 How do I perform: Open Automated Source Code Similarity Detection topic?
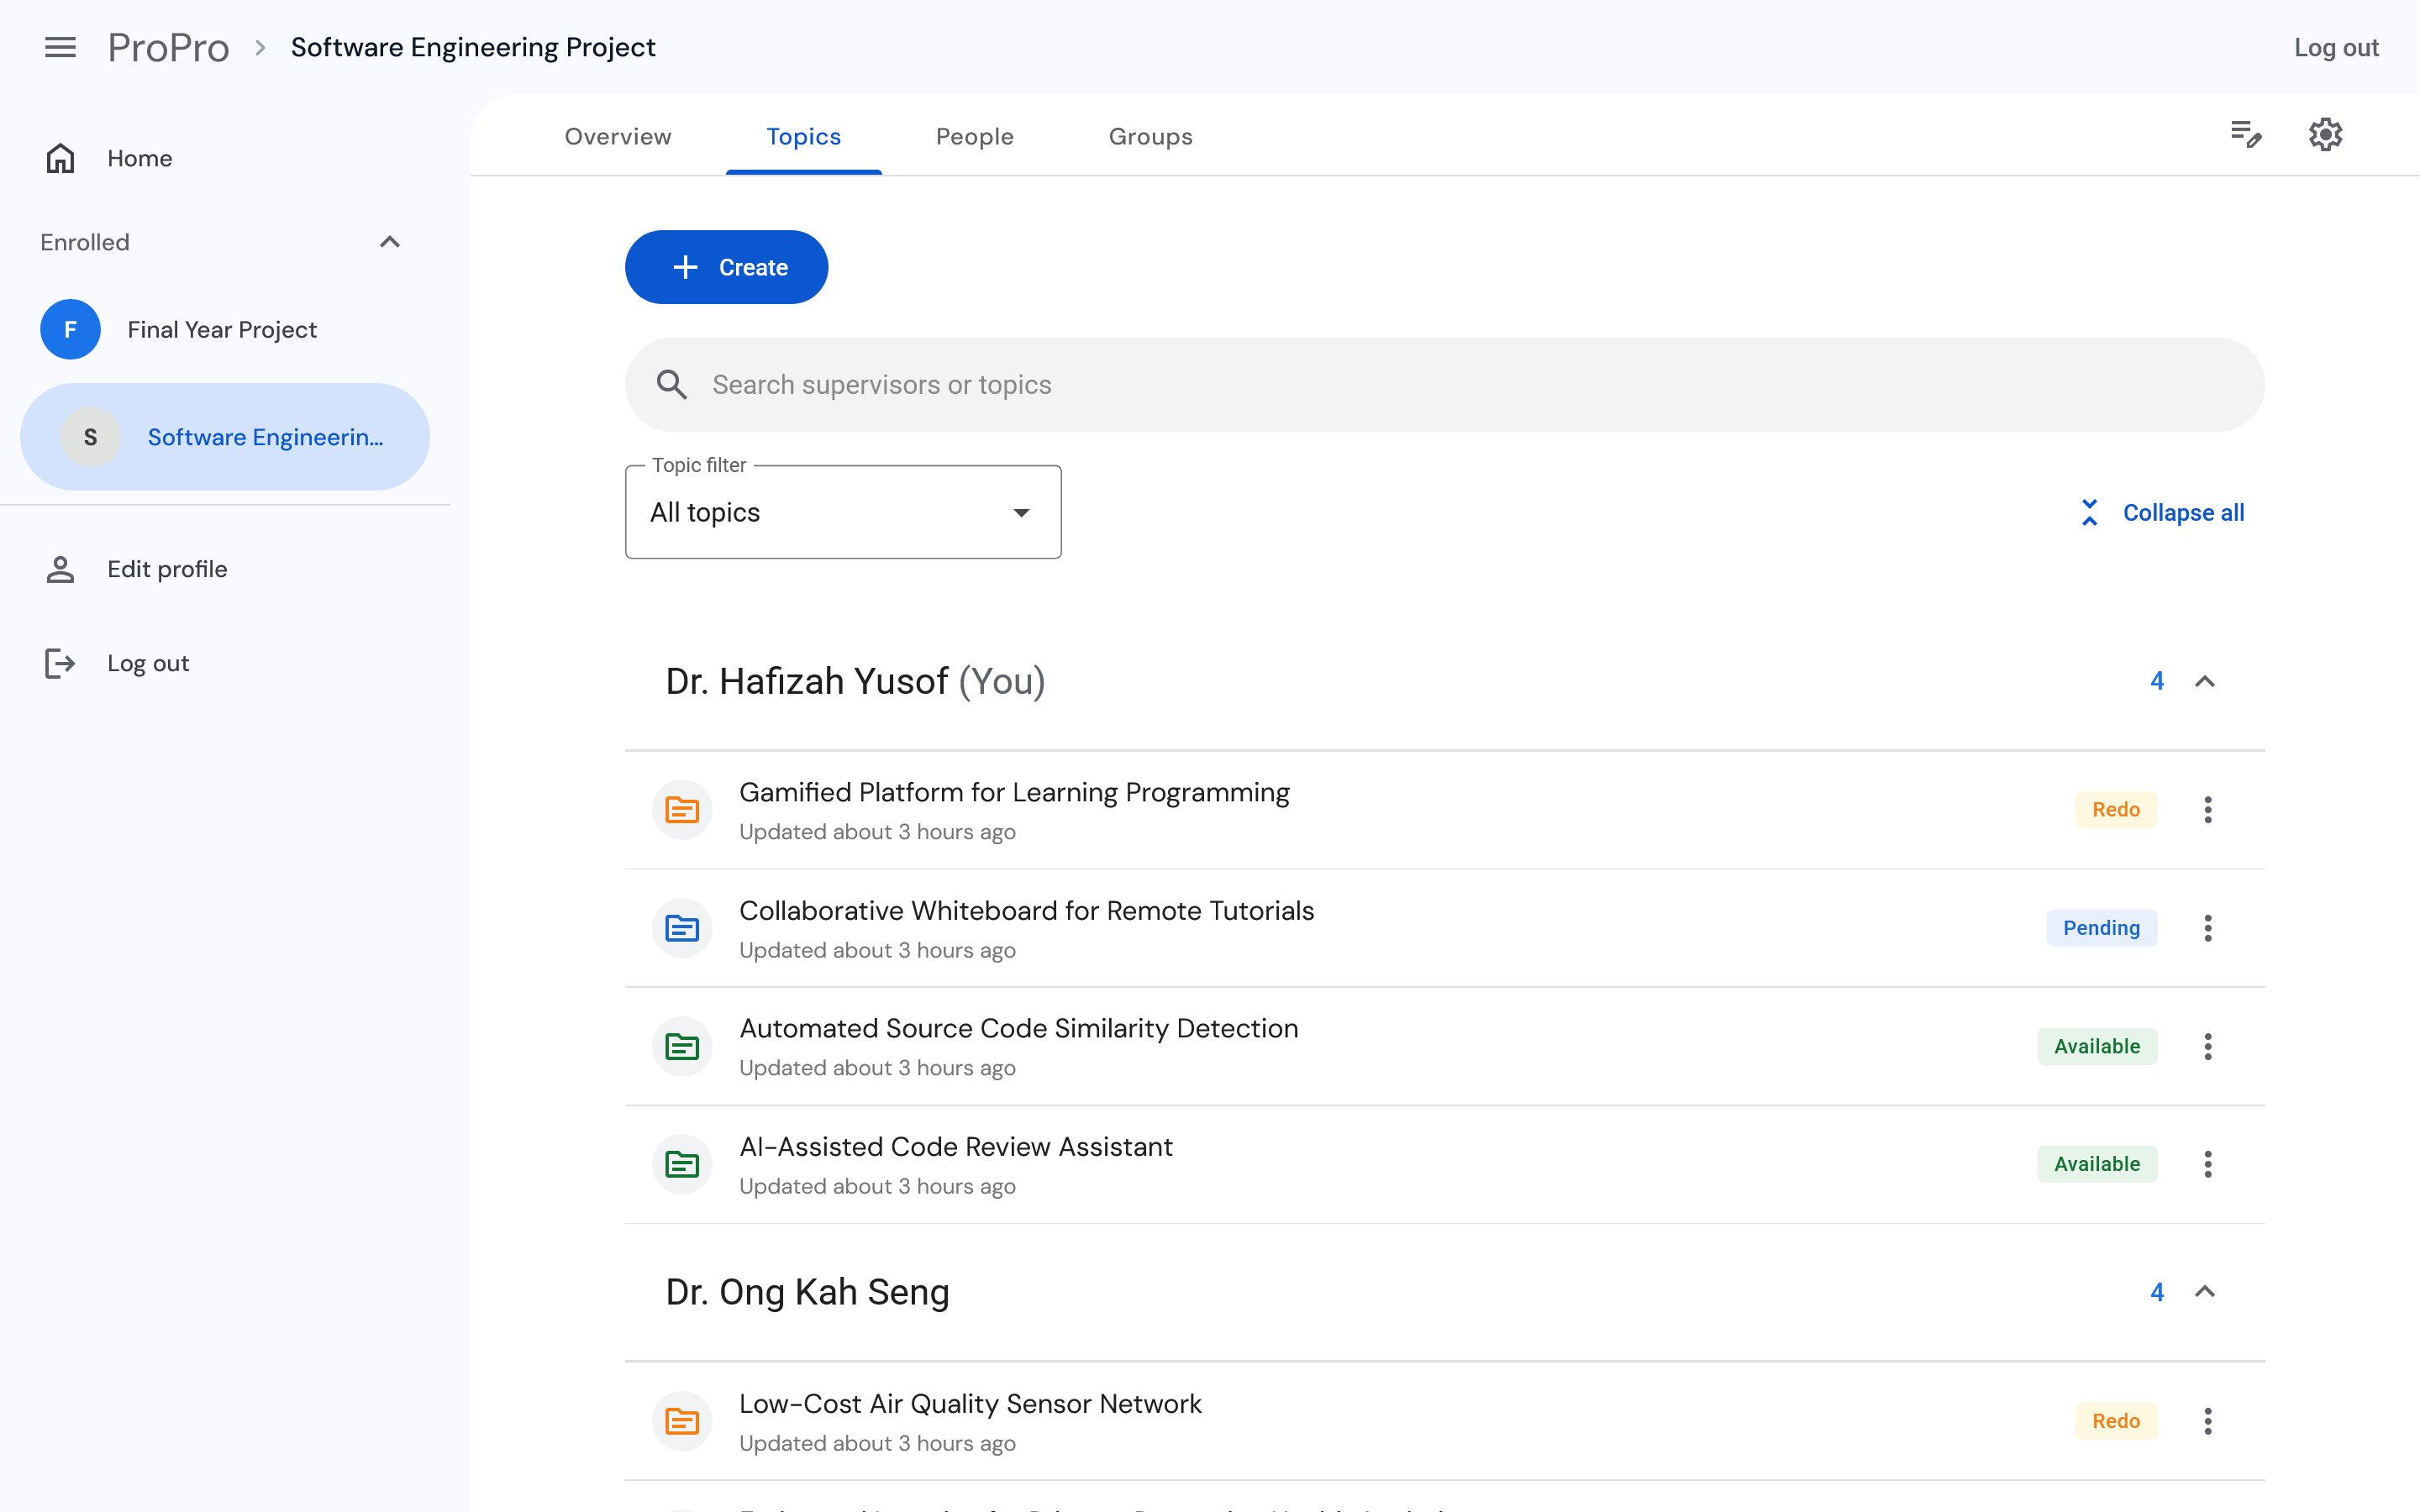click(x=1018, y=1028)
